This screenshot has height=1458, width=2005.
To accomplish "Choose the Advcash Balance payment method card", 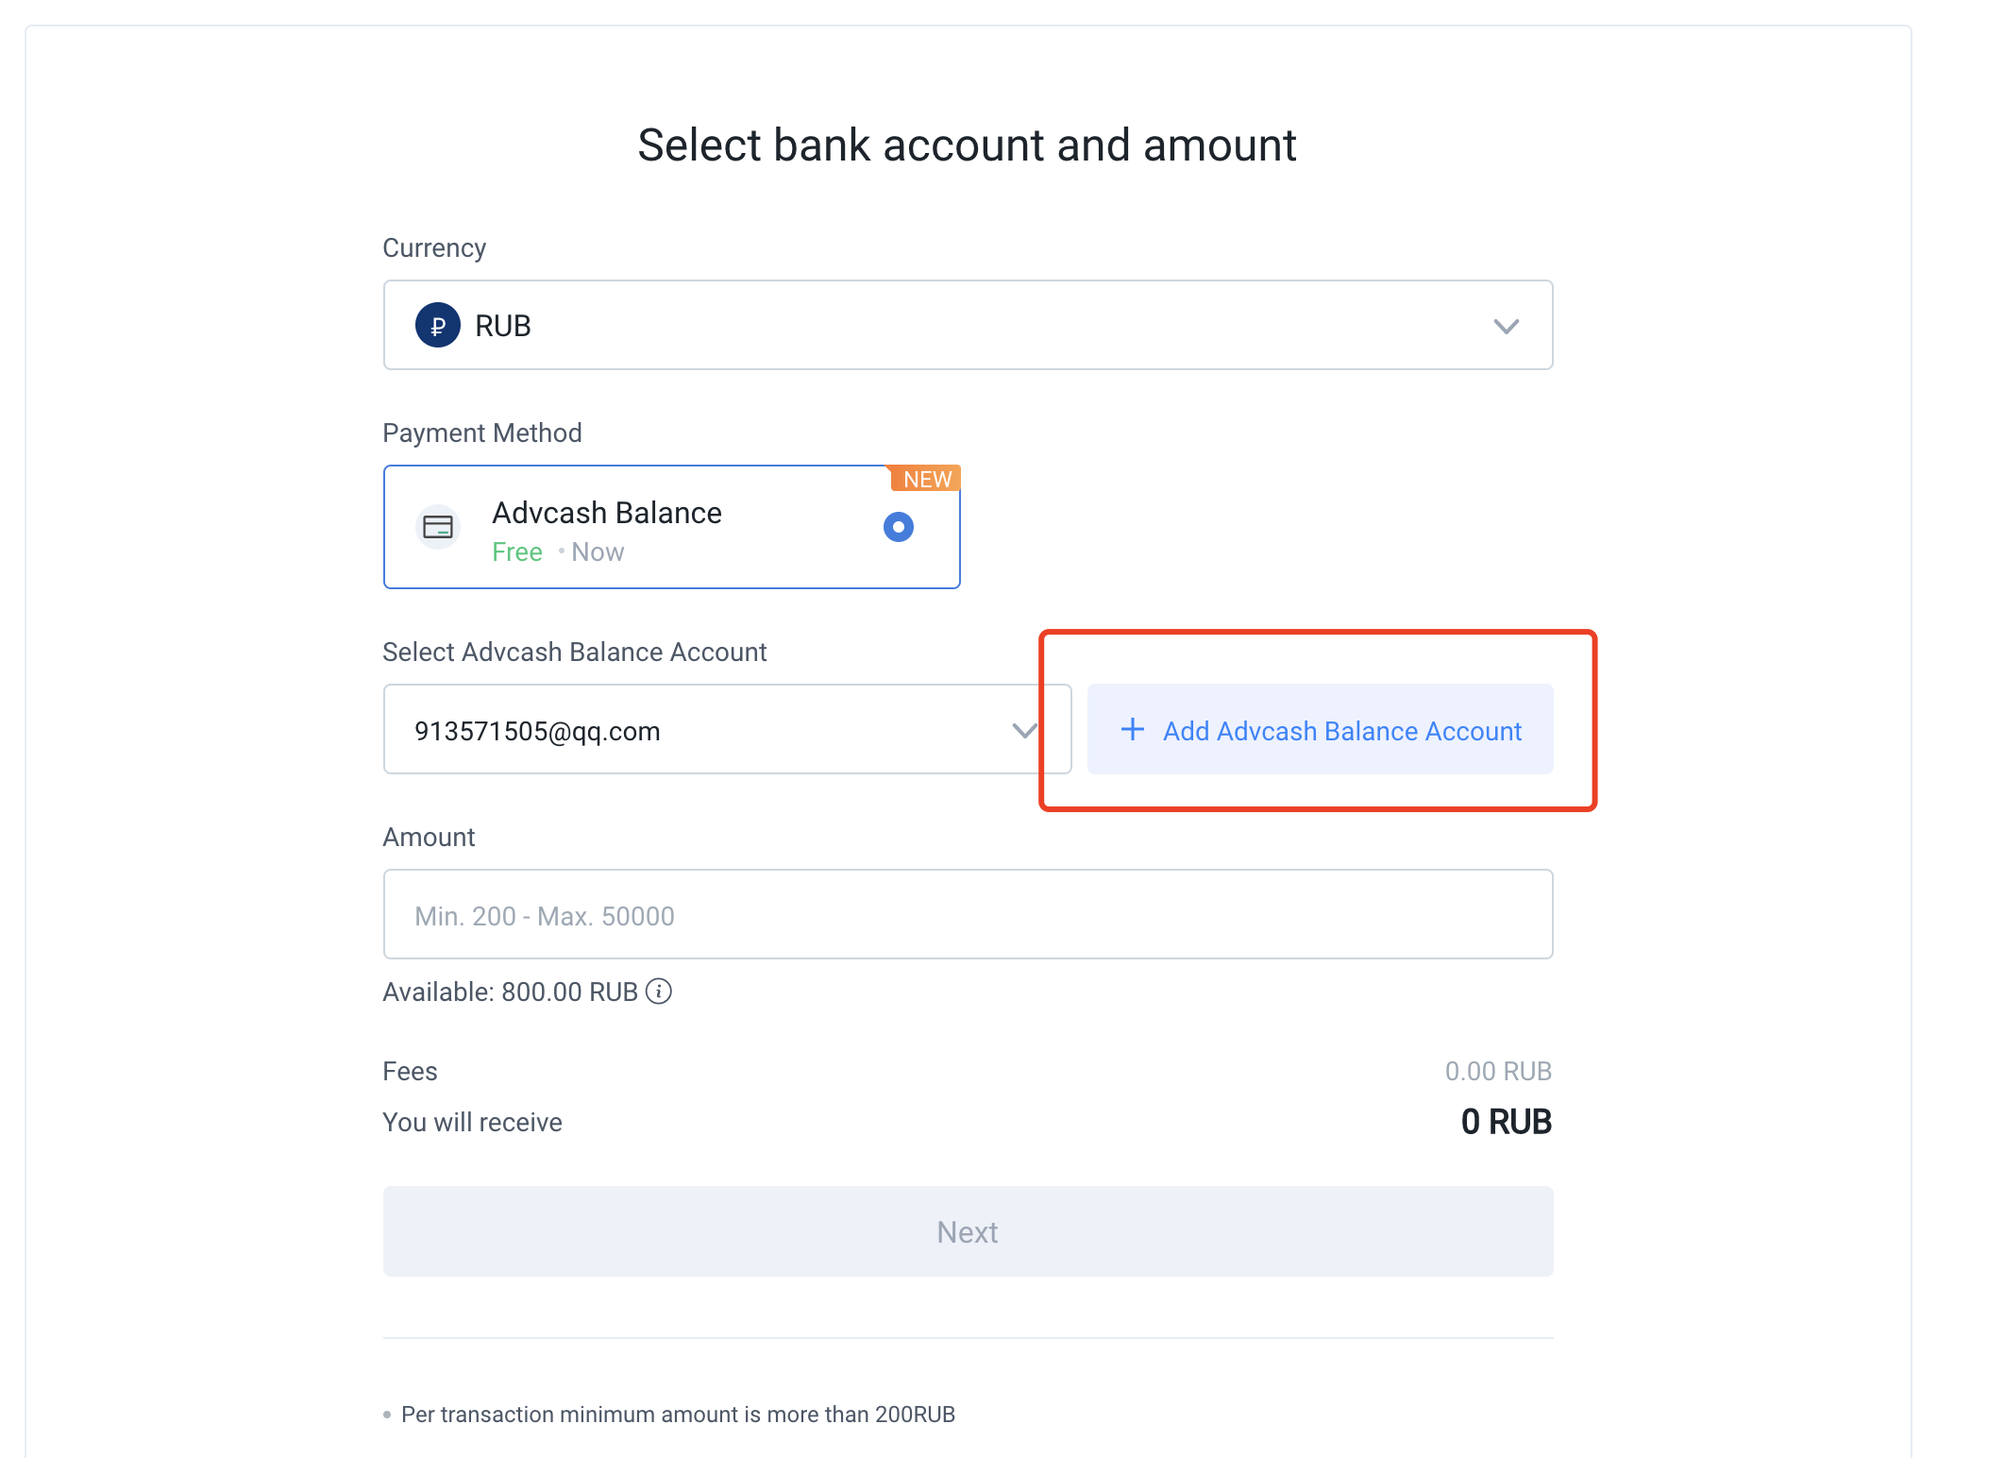I will 671,527.
